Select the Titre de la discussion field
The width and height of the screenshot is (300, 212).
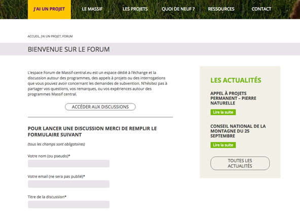[x=69, y=204]
